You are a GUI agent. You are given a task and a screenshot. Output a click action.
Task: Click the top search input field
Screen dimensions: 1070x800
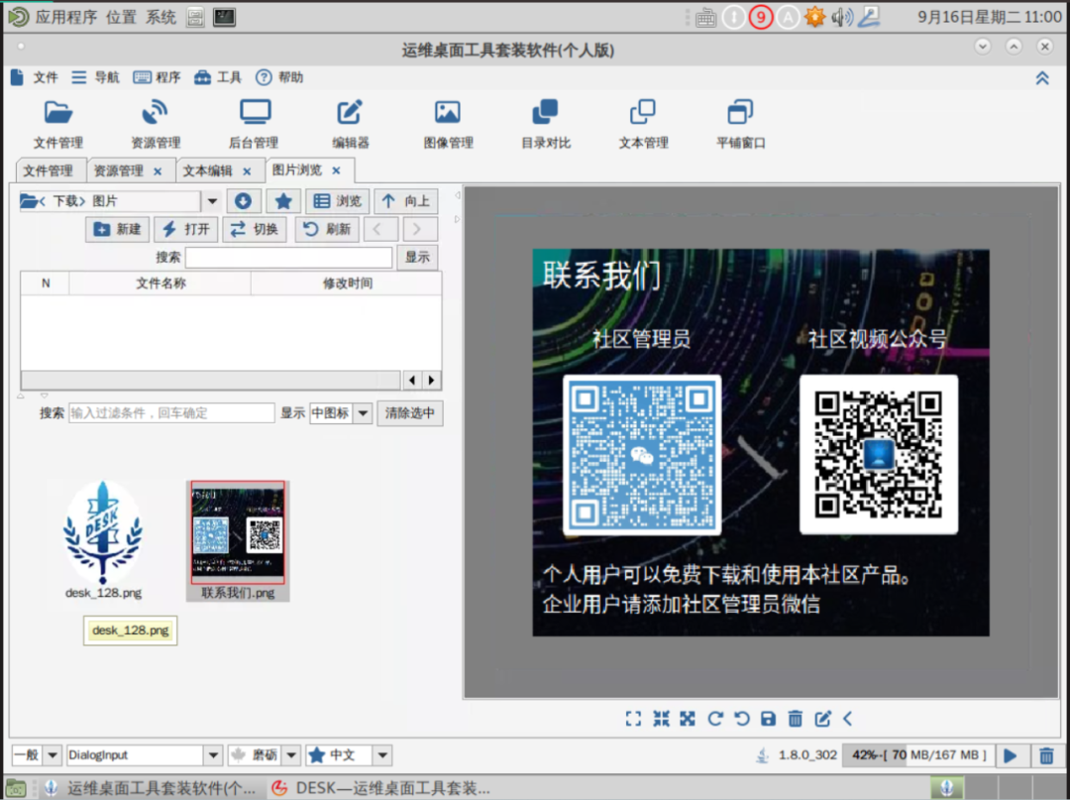(288, 258)
